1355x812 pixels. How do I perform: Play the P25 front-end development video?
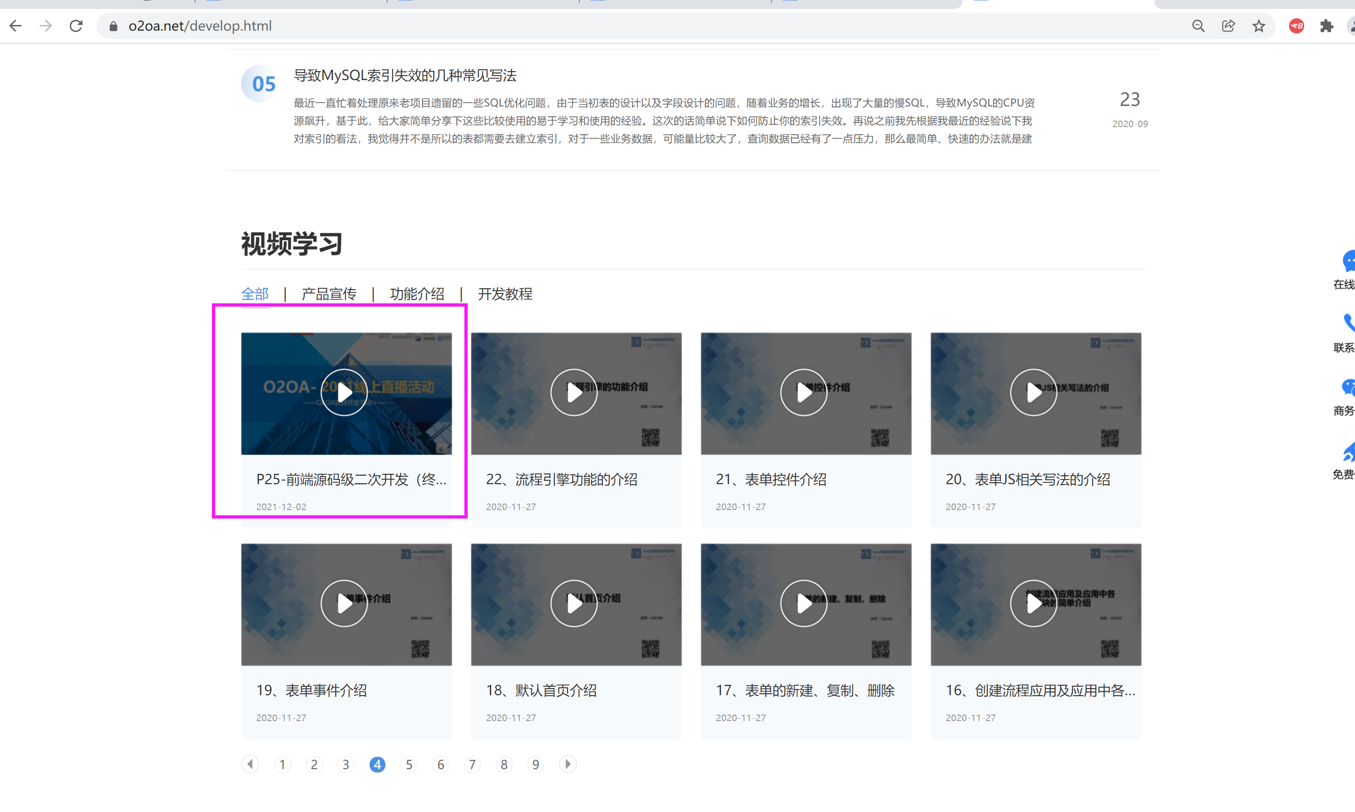tap(344, 392)
